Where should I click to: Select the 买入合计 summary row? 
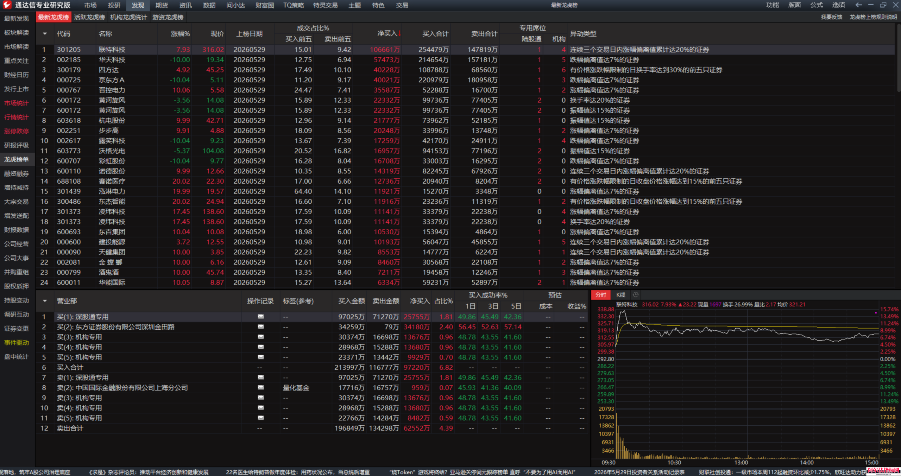[313, 367]
